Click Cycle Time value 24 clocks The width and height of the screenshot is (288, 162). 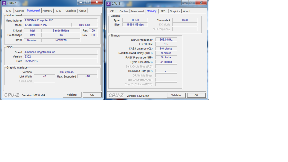166,62
